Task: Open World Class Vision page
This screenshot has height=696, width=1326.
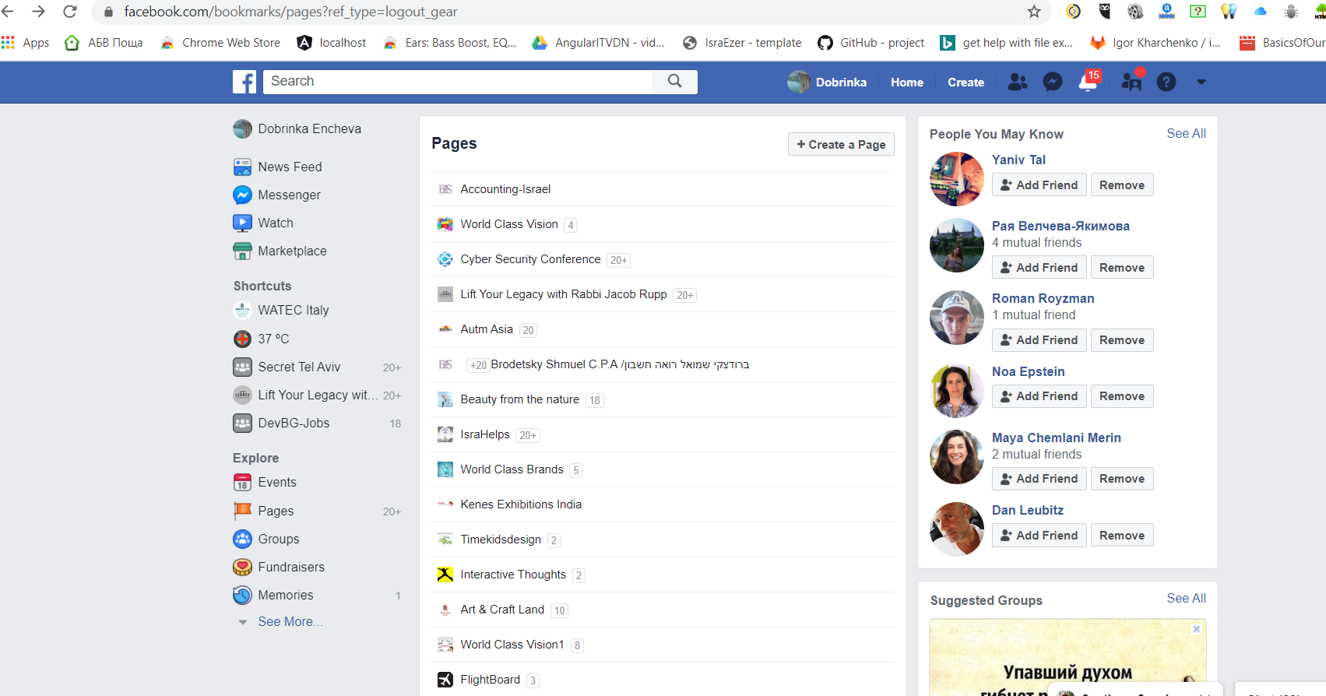Action: coord(509,224)
